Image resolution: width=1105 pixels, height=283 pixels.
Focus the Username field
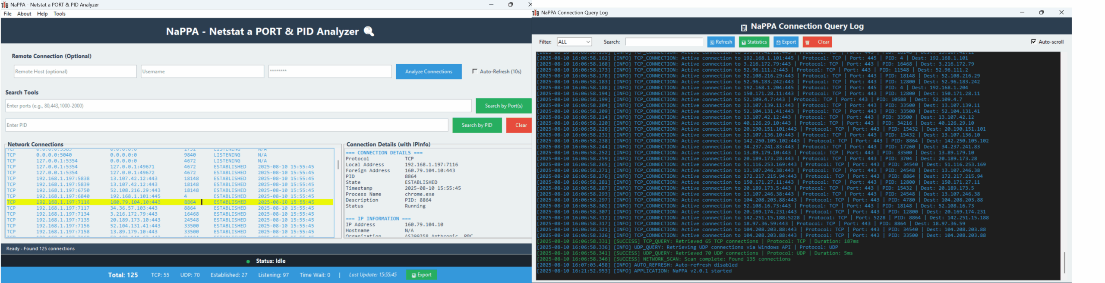[x=202, y=72]
